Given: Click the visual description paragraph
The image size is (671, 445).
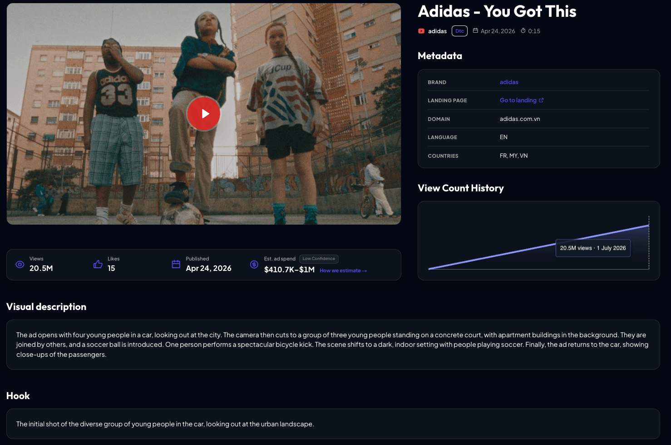Looking at the screenshot, I should point(332,345).
